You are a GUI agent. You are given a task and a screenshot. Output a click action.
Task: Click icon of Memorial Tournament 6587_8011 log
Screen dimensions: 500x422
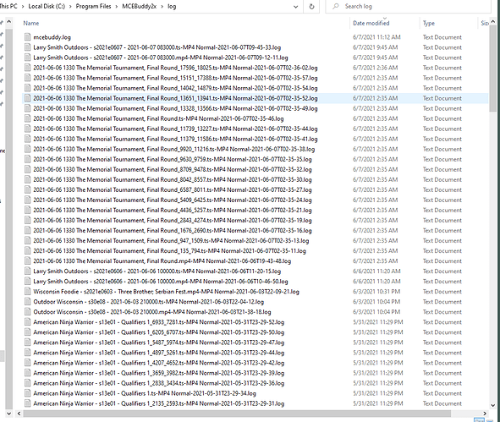click(x=28, y=189)
